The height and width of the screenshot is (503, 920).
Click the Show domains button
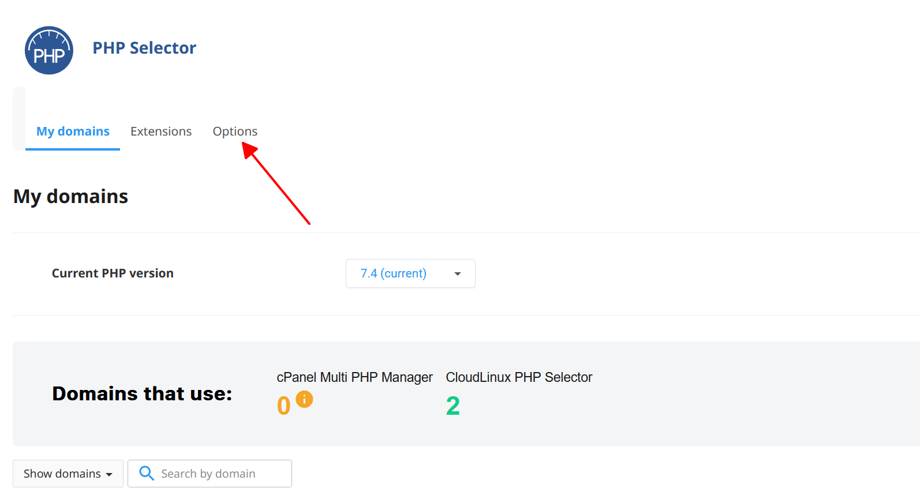click(x=68, y=474)
